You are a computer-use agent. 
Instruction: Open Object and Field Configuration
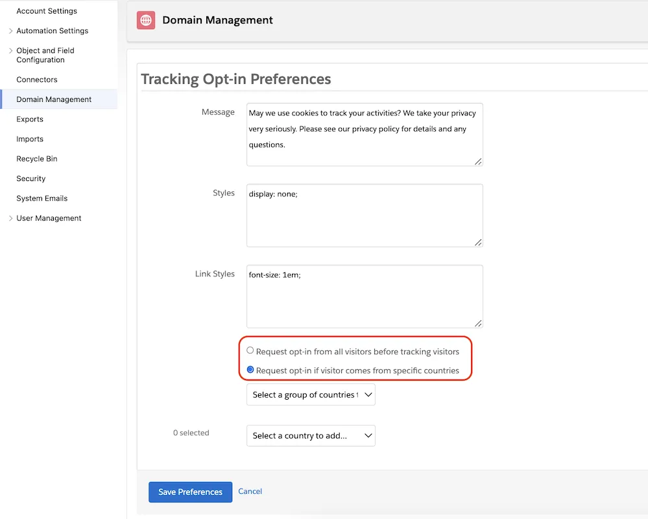pos(45,55)
